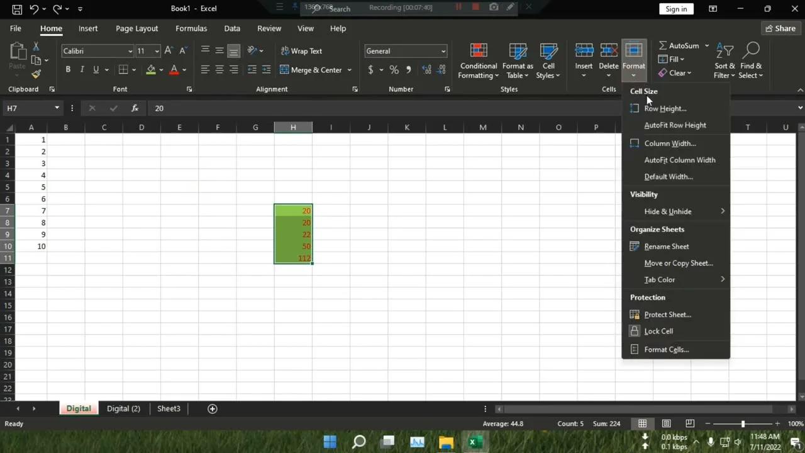Adjust the zoom slider in status bar

[x=743, y=423]
